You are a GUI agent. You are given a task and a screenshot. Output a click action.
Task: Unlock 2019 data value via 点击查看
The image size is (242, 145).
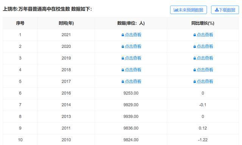tap(131, 58)
